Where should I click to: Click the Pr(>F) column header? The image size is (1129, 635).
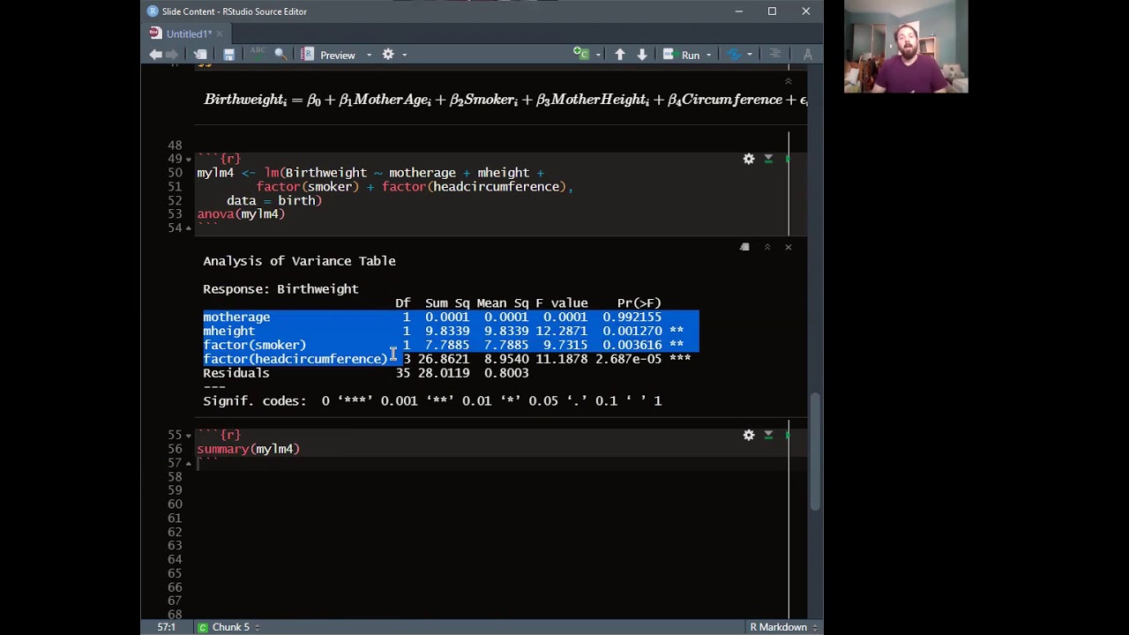pos(639,303)
